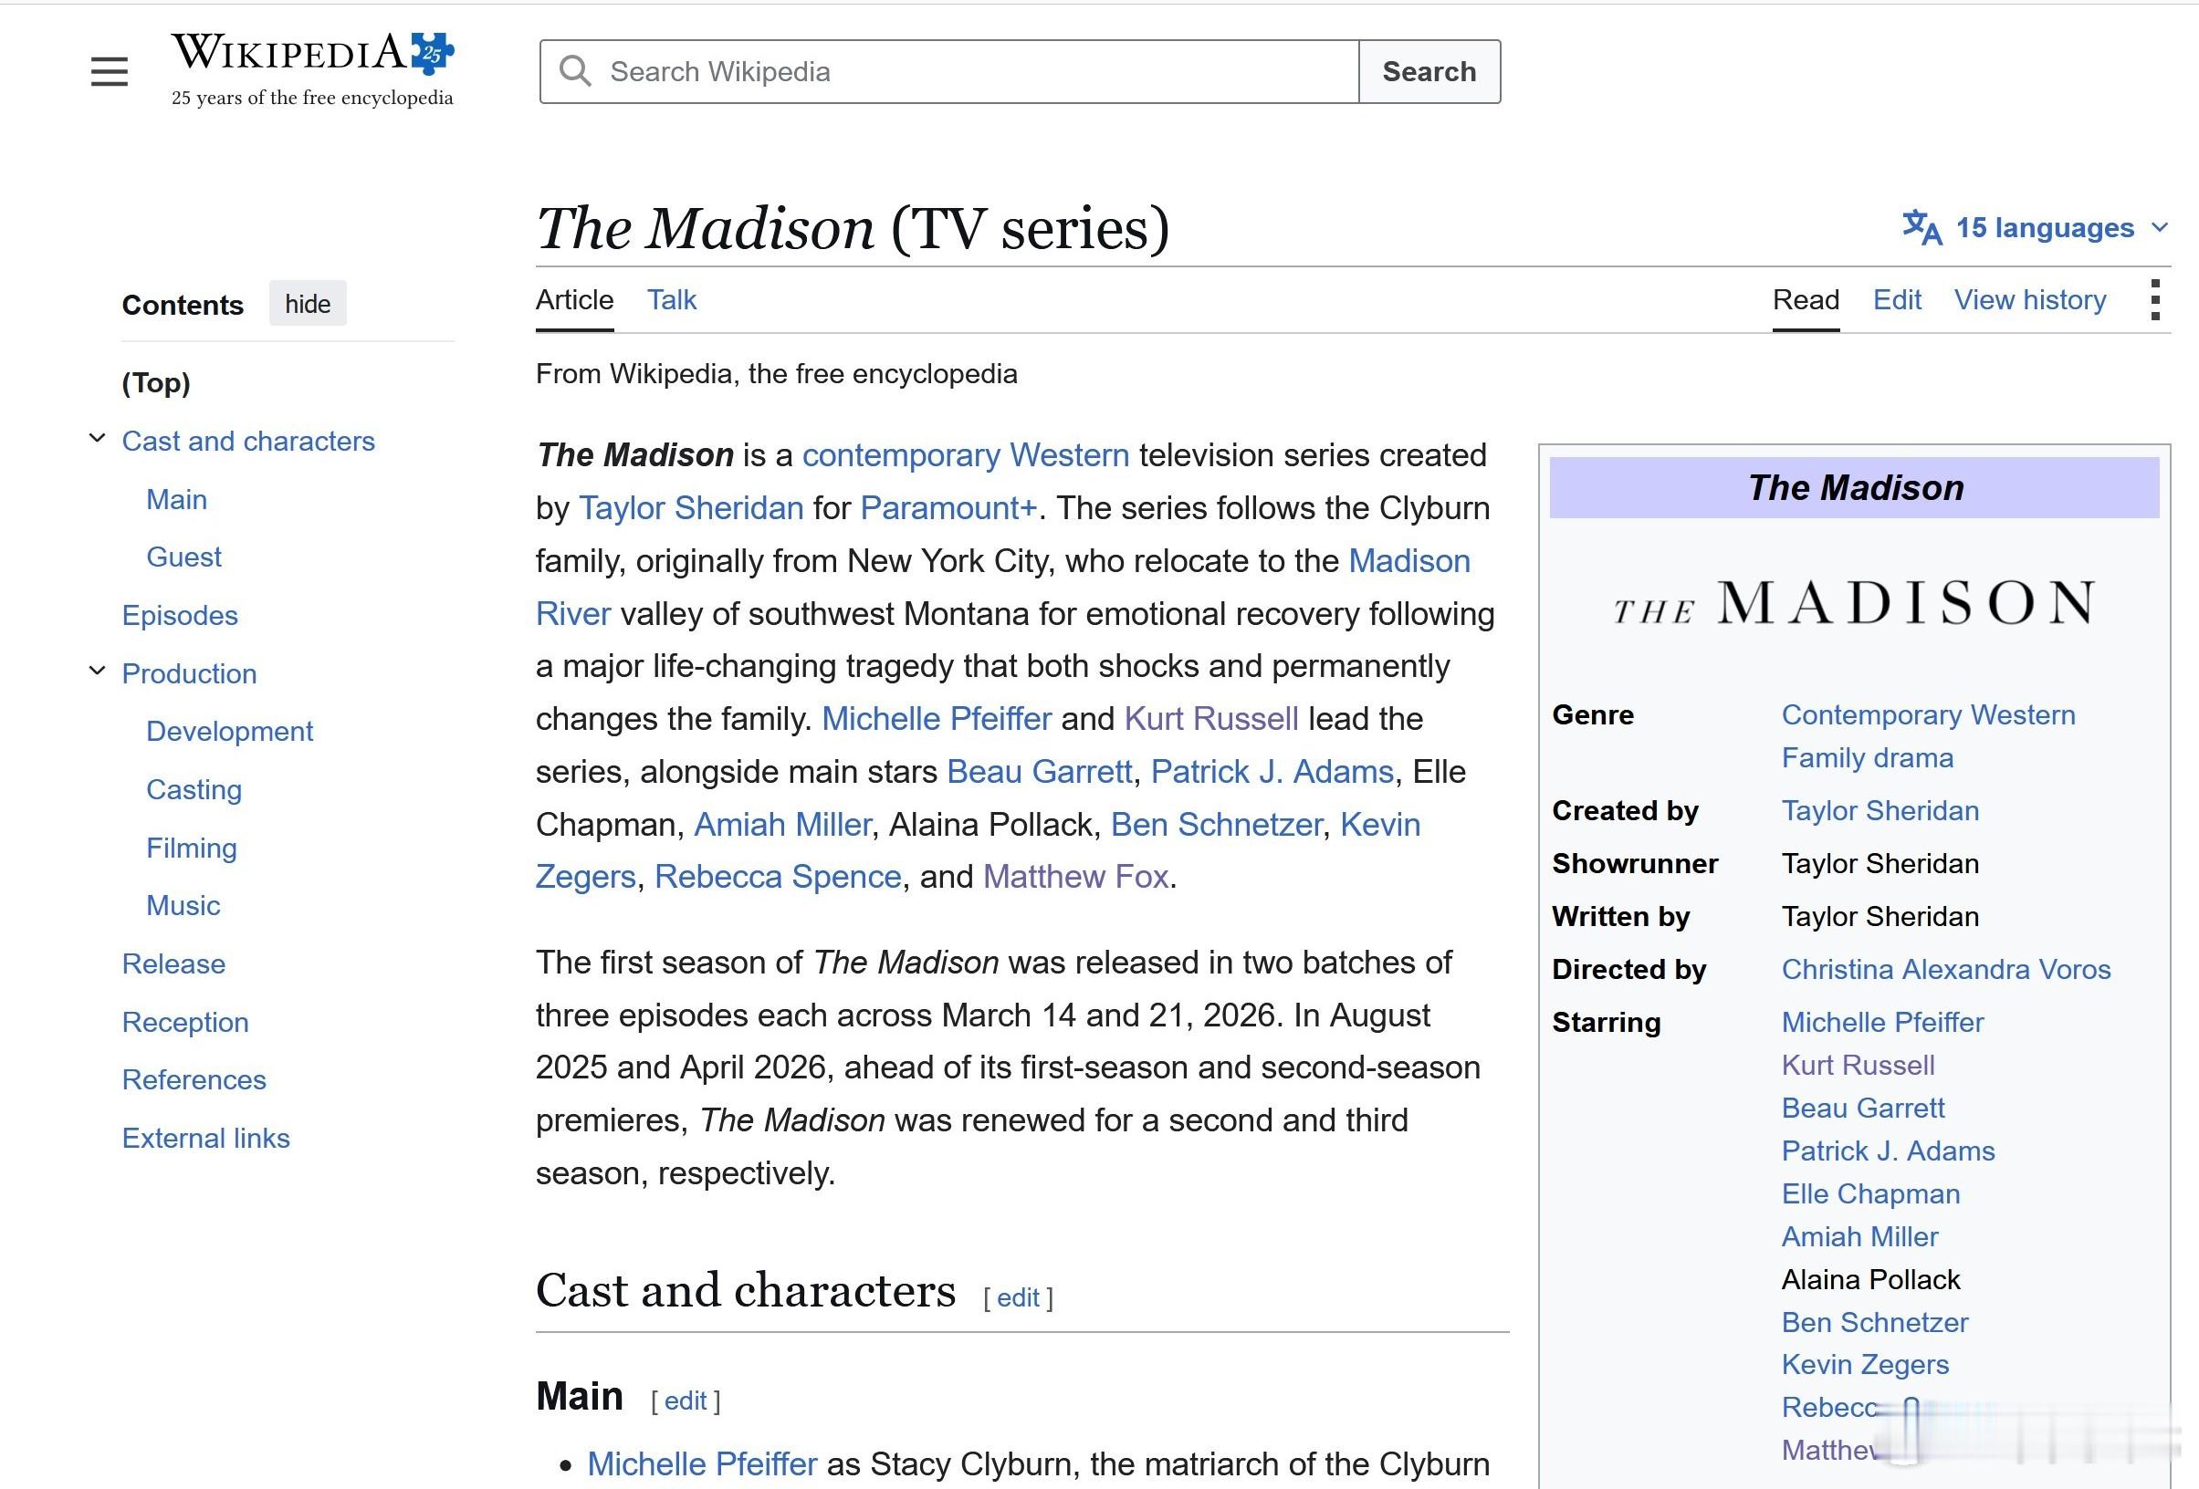This screenshot has height=1489, width=2199.
Task: Select 'Alaina Pollack' text in infobox Starring
Action: pos(1870,1280)
